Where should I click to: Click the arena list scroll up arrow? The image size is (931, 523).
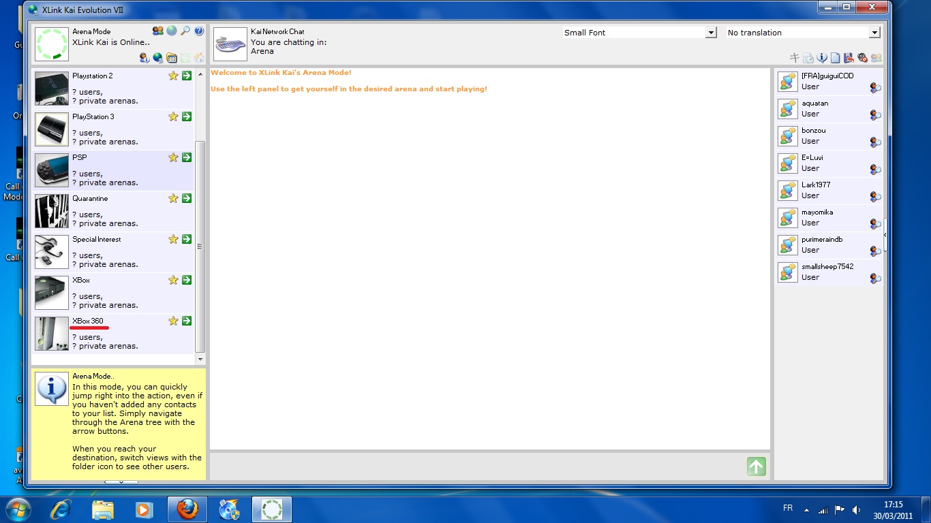click(x=200, y=74)
